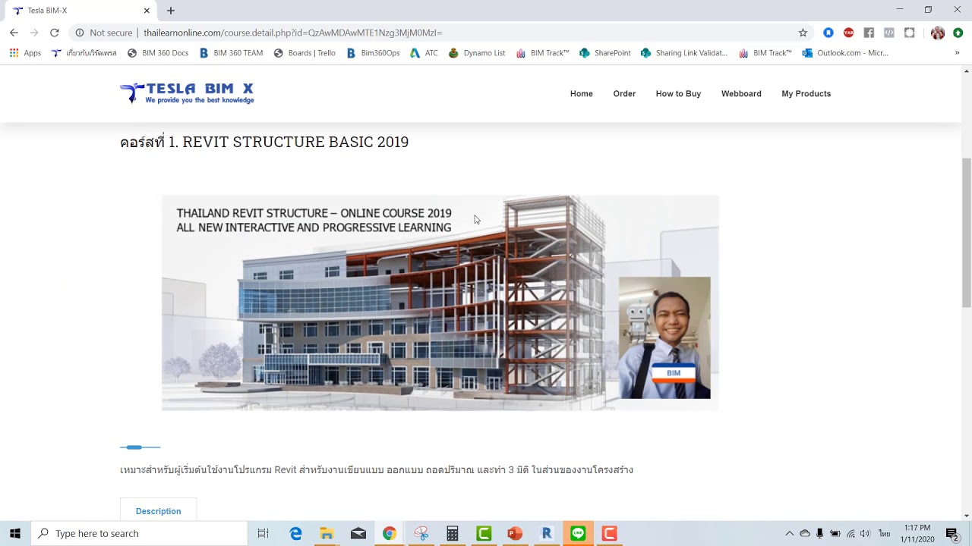Viewport: 972px width, 546px height.
Task: Open Task View in the taskbar
Action: (x=263, y=534)
